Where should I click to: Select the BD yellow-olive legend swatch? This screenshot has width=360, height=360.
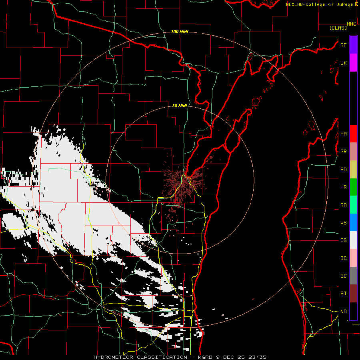pos(353,170)
